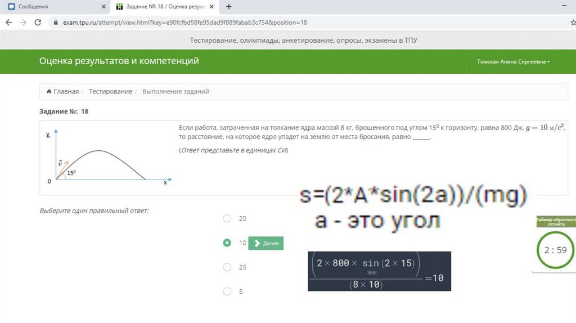The image size is (576, 323).
Task: Click the Задание №: 18 heading
Action: (x=64, y=111)
